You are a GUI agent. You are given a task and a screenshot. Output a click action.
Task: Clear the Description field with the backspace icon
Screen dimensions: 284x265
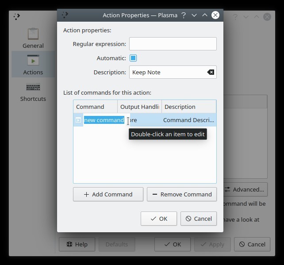tap(211, 72)
